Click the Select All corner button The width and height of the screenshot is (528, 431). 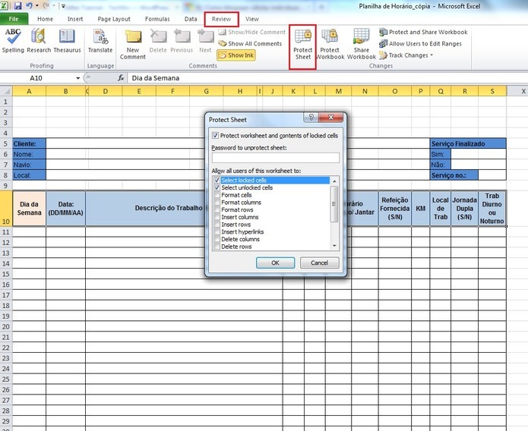6,91
